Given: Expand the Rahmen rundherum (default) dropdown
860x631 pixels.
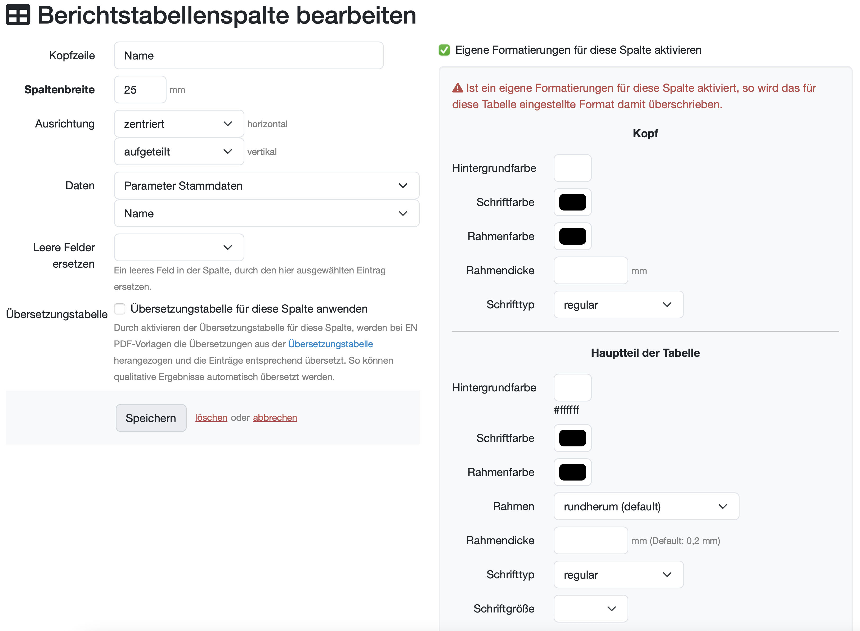Looking at the screenshot, I should tap(646, 506).
